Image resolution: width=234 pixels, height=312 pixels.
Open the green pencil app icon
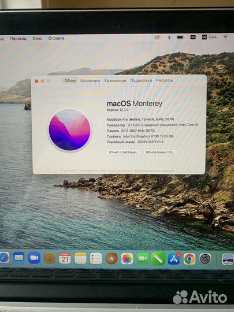[x=158, y=259]
